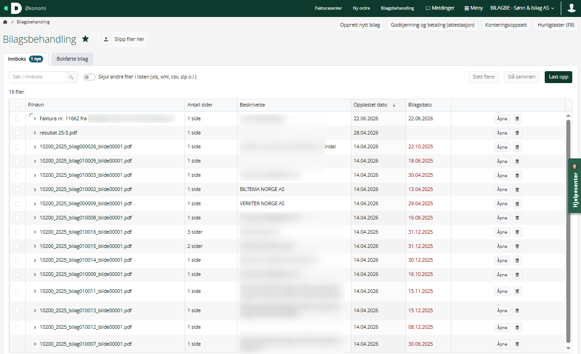Open BILAGBE - Sønn & bilag AS company dropdown
Viewport: 581px width, 354px height.
(x=522, y=8)
